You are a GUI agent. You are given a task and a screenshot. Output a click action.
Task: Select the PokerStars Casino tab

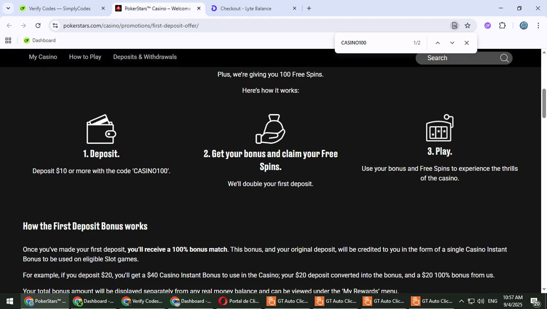point(158,8)
